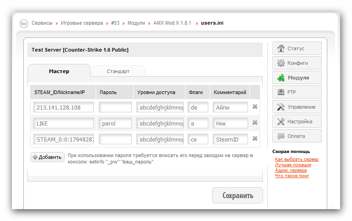Switch to the Стандарт tab
This screenshot has width=352, height=221.
tap(118, 71)
